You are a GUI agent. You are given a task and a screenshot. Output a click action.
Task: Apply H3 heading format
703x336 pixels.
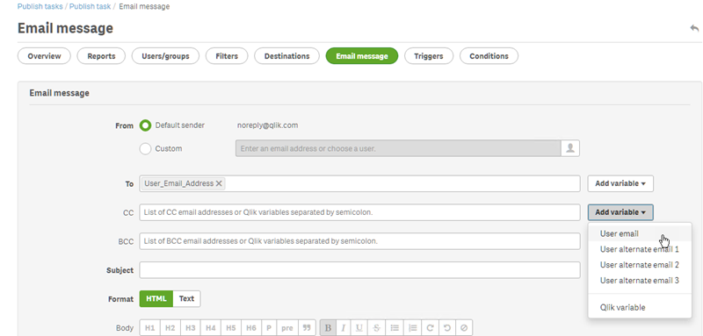tap(191, 328)
